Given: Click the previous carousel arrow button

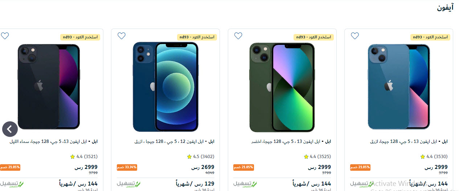Looking at the screenshot, I should point(10,129).
